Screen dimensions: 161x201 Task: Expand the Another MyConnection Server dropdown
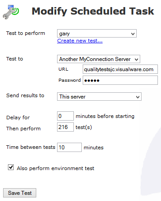99,59
